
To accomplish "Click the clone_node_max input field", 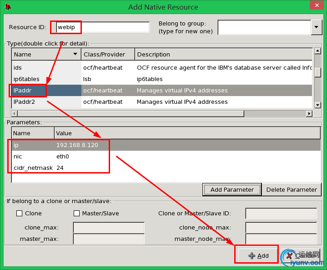I will 281,227.
